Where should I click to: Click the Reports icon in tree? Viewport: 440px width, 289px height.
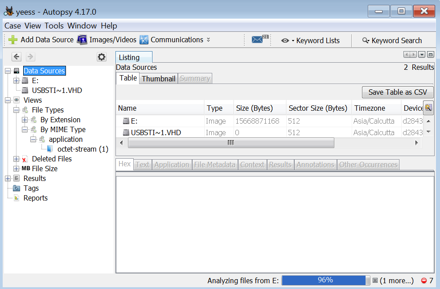(x=16, y=198)
